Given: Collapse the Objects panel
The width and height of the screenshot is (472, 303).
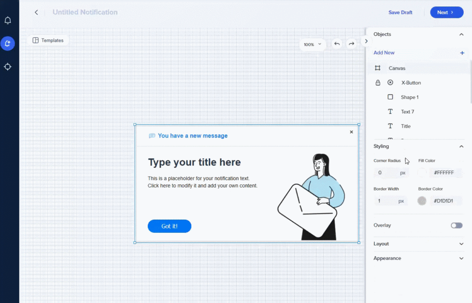Looking at the screenshot, I should [461, 34].
